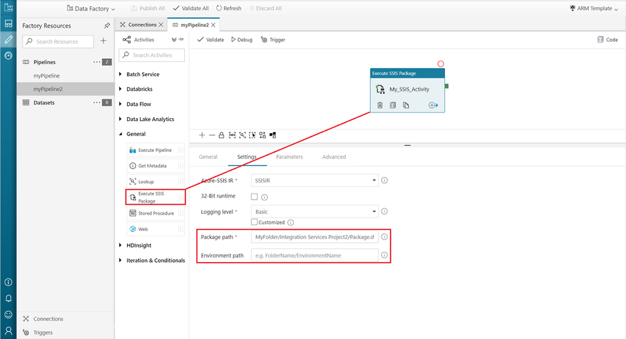Show info for Package path field

[x=385, y=236]
